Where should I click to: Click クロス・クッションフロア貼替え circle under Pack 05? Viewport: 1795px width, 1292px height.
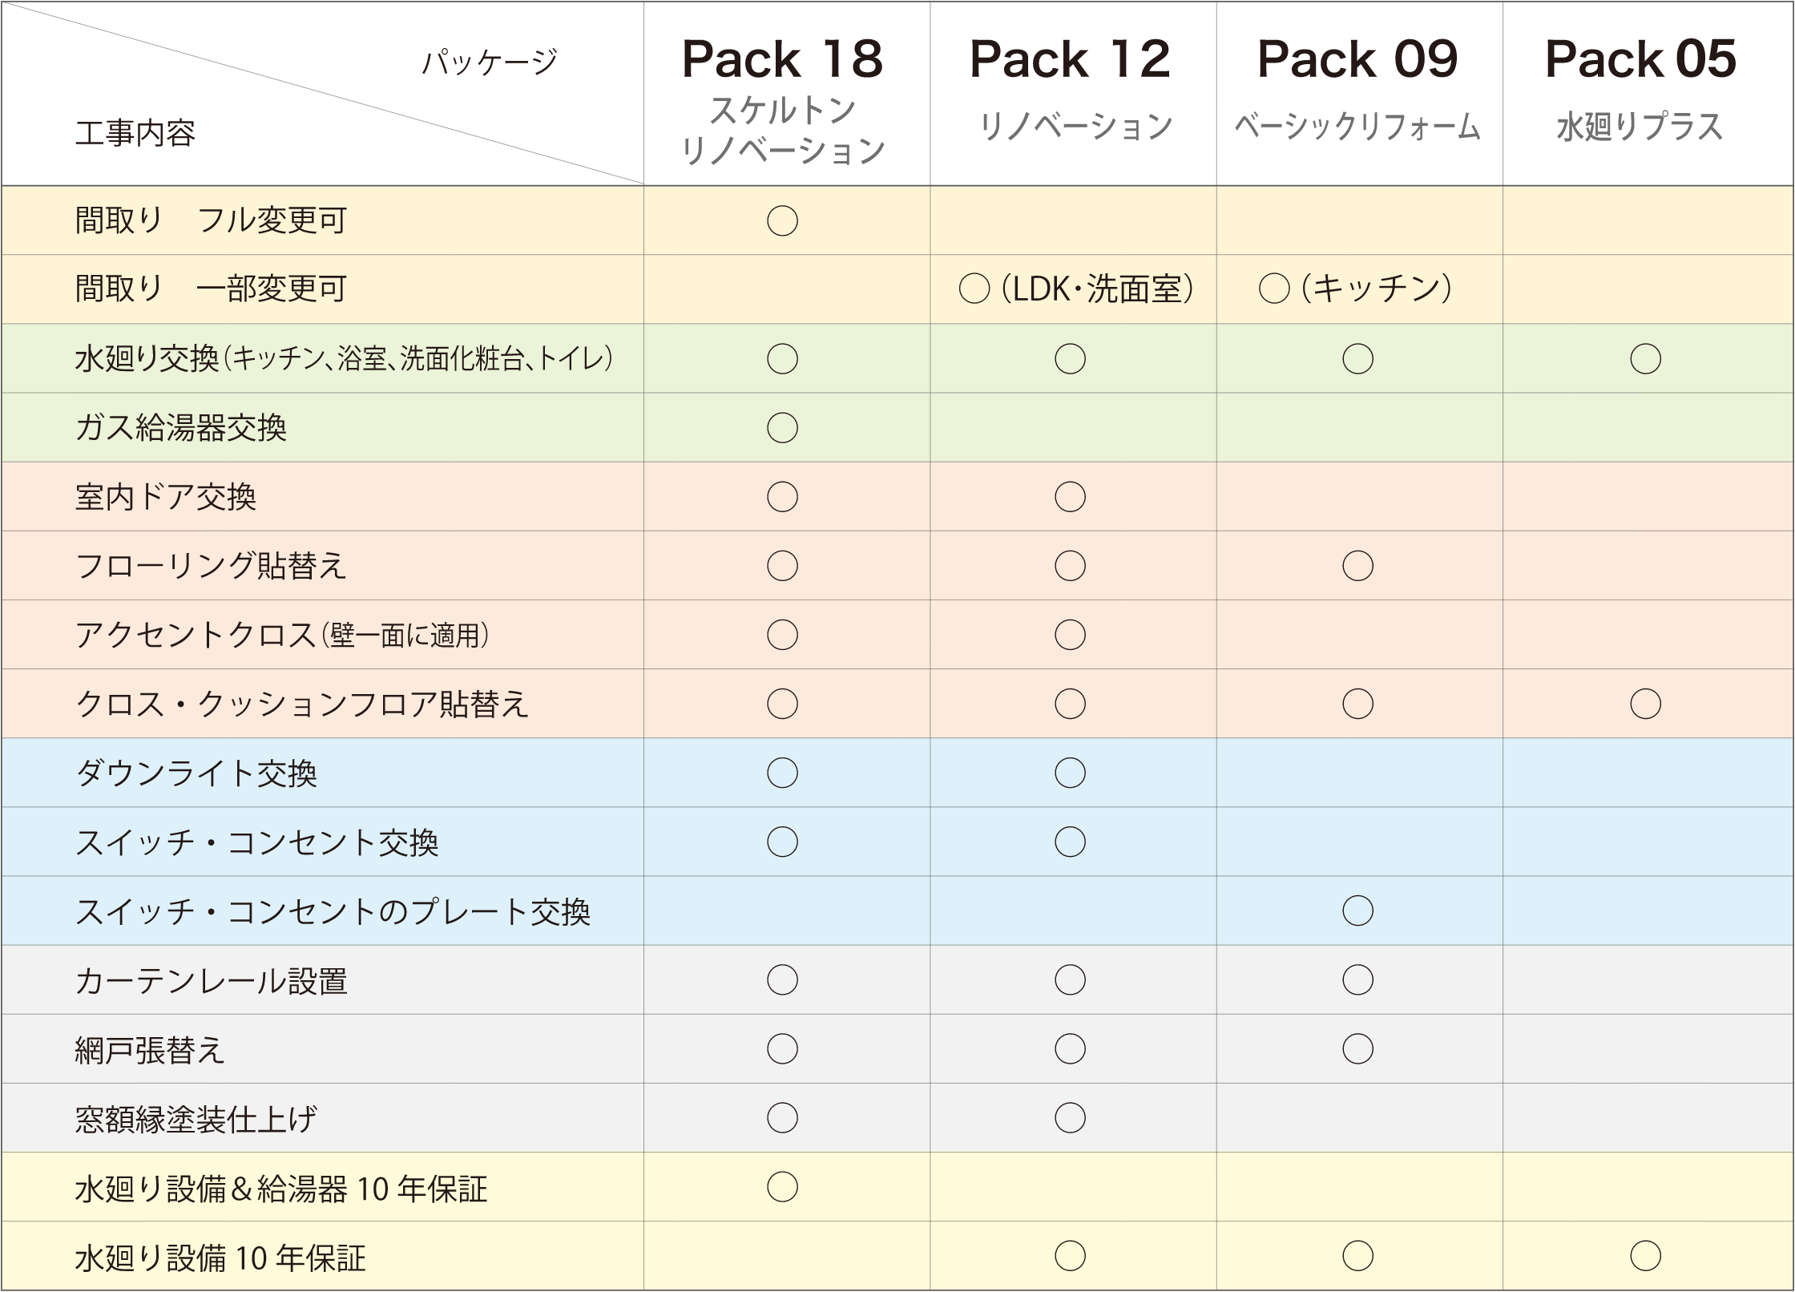(1645, 704)
